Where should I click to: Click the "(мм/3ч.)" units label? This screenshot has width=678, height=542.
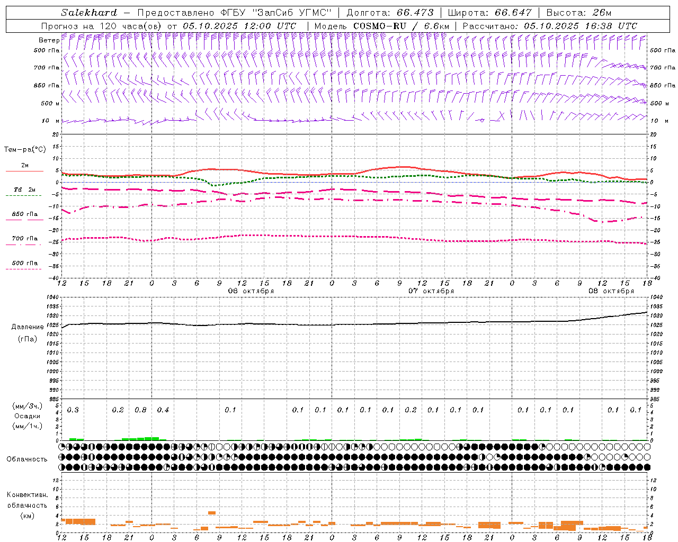point(28,406)
